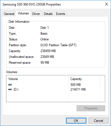111x126 pixels.
Task: Select the D: volume drive icon
Action: pos(10,89)
